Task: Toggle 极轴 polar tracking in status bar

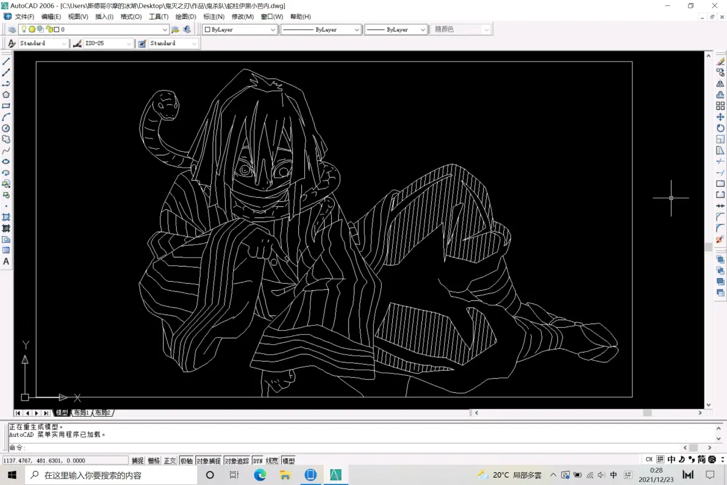Action: [x=187, y=461]
